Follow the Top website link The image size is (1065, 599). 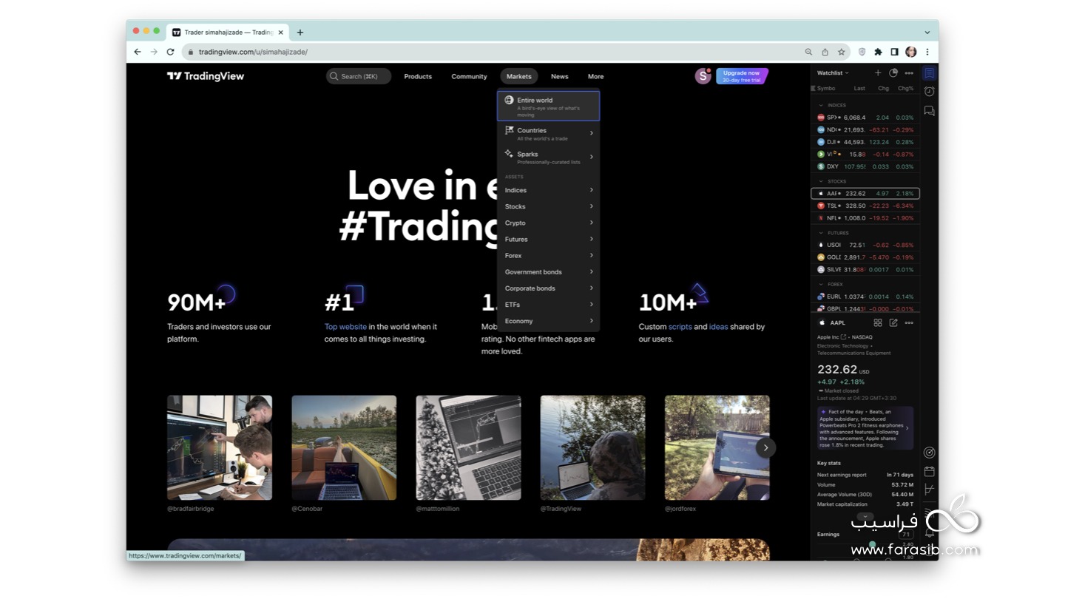tap(345, 327)
